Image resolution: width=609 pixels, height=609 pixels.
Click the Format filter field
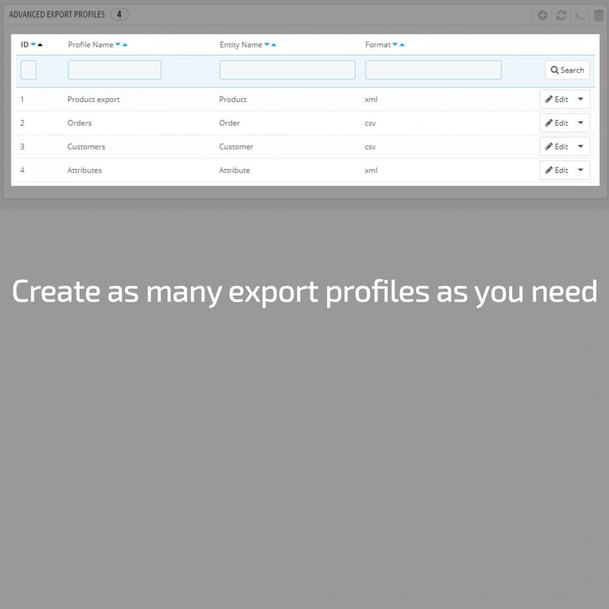(x=432, y=70)
